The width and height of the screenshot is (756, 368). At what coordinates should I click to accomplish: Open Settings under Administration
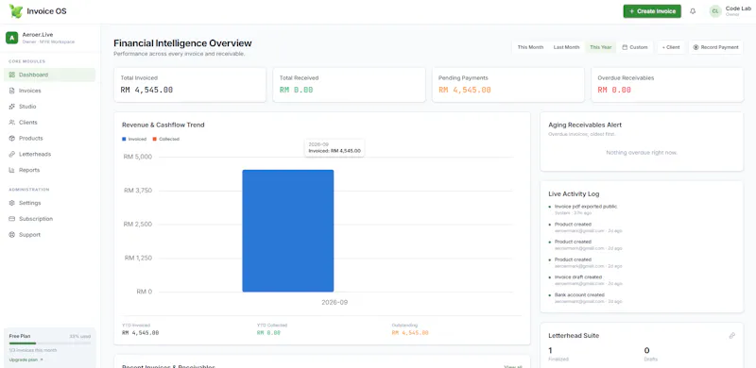pos(50,203)
